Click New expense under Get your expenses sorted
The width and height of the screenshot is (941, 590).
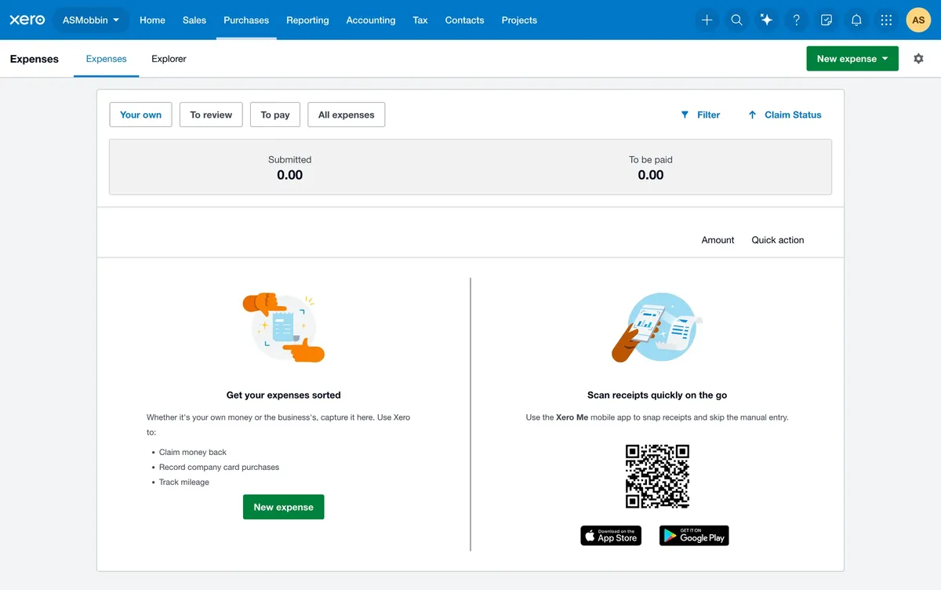point(283,507)
